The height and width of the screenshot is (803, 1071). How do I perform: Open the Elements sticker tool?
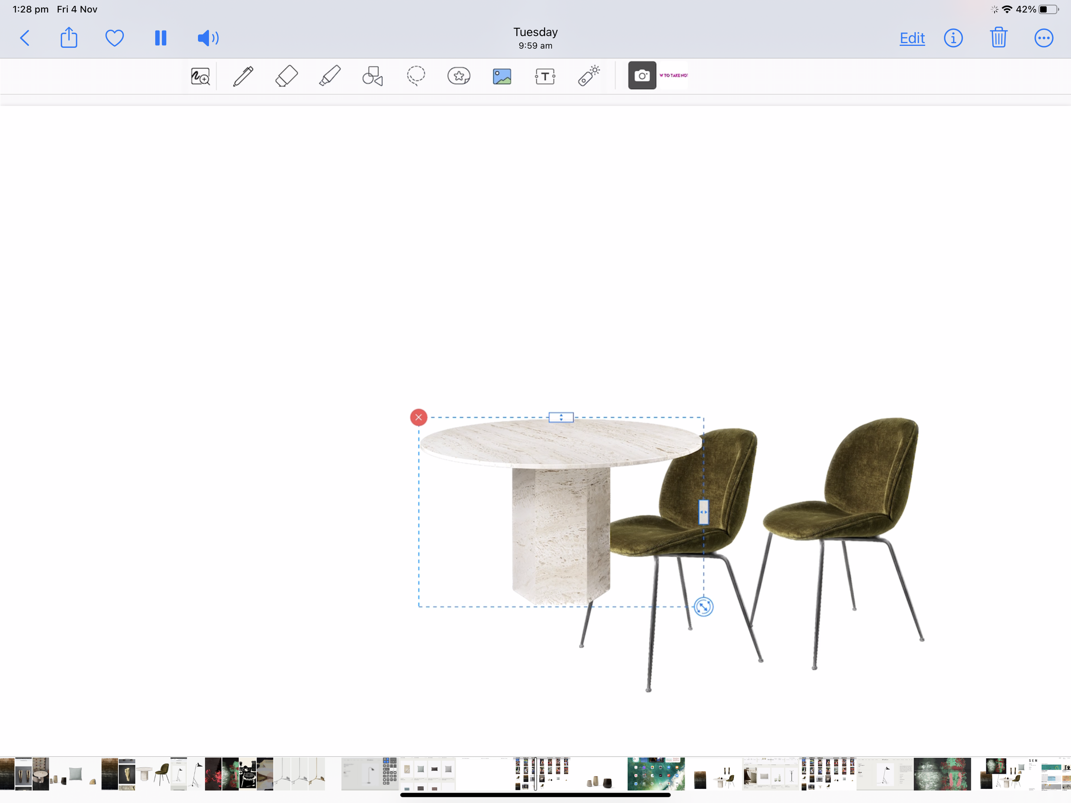458,77
